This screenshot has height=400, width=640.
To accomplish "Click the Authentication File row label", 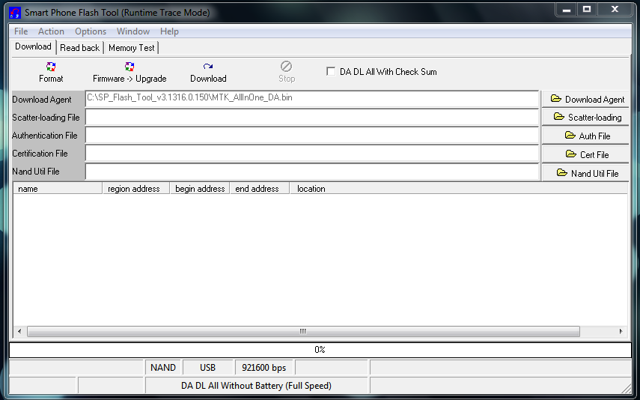I will 44,136.
